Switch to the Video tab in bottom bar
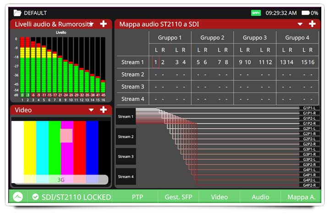This screenshot has height=214, width=330. coord(219,197)
